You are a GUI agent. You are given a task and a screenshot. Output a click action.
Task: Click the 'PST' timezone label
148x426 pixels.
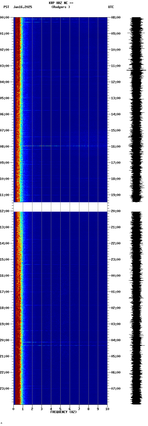click(x=6, y=7)
